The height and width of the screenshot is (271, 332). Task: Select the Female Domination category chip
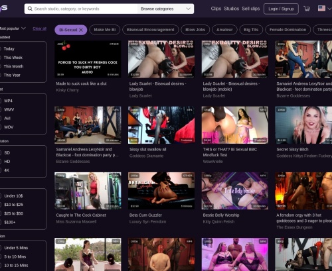tap(288, 30)
